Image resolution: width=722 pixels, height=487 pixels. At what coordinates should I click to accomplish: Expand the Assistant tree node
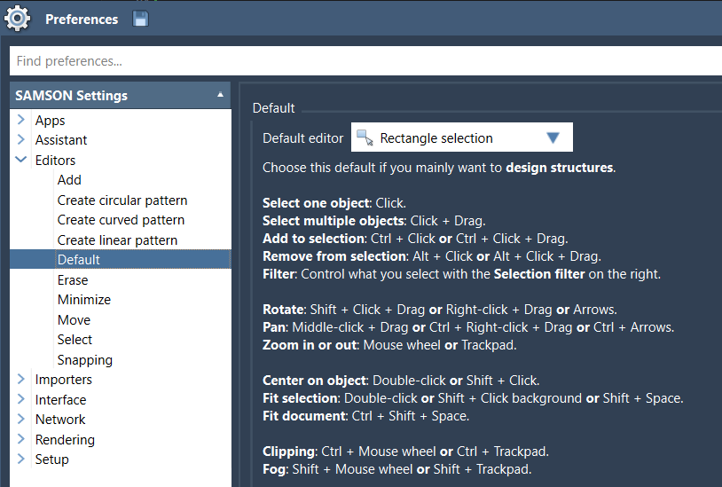[20, 139]
